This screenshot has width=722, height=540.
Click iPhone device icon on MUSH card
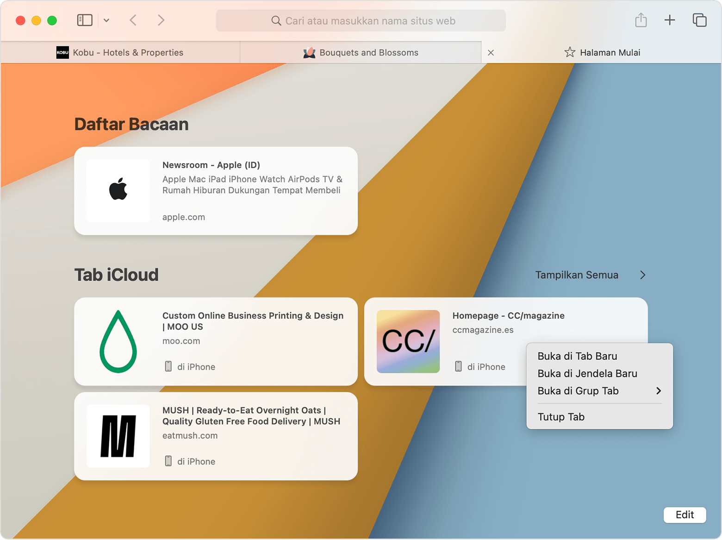point(168,461)
